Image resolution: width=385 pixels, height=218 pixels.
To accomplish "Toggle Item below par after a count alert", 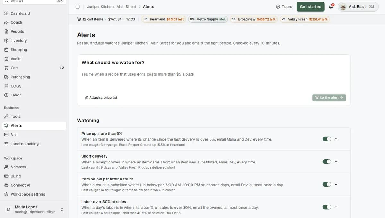I will pos(327,184).
